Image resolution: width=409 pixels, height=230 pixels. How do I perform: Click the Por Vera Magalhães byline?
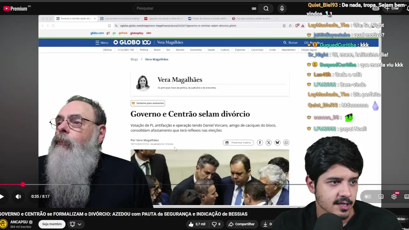(x=144, y=140)
